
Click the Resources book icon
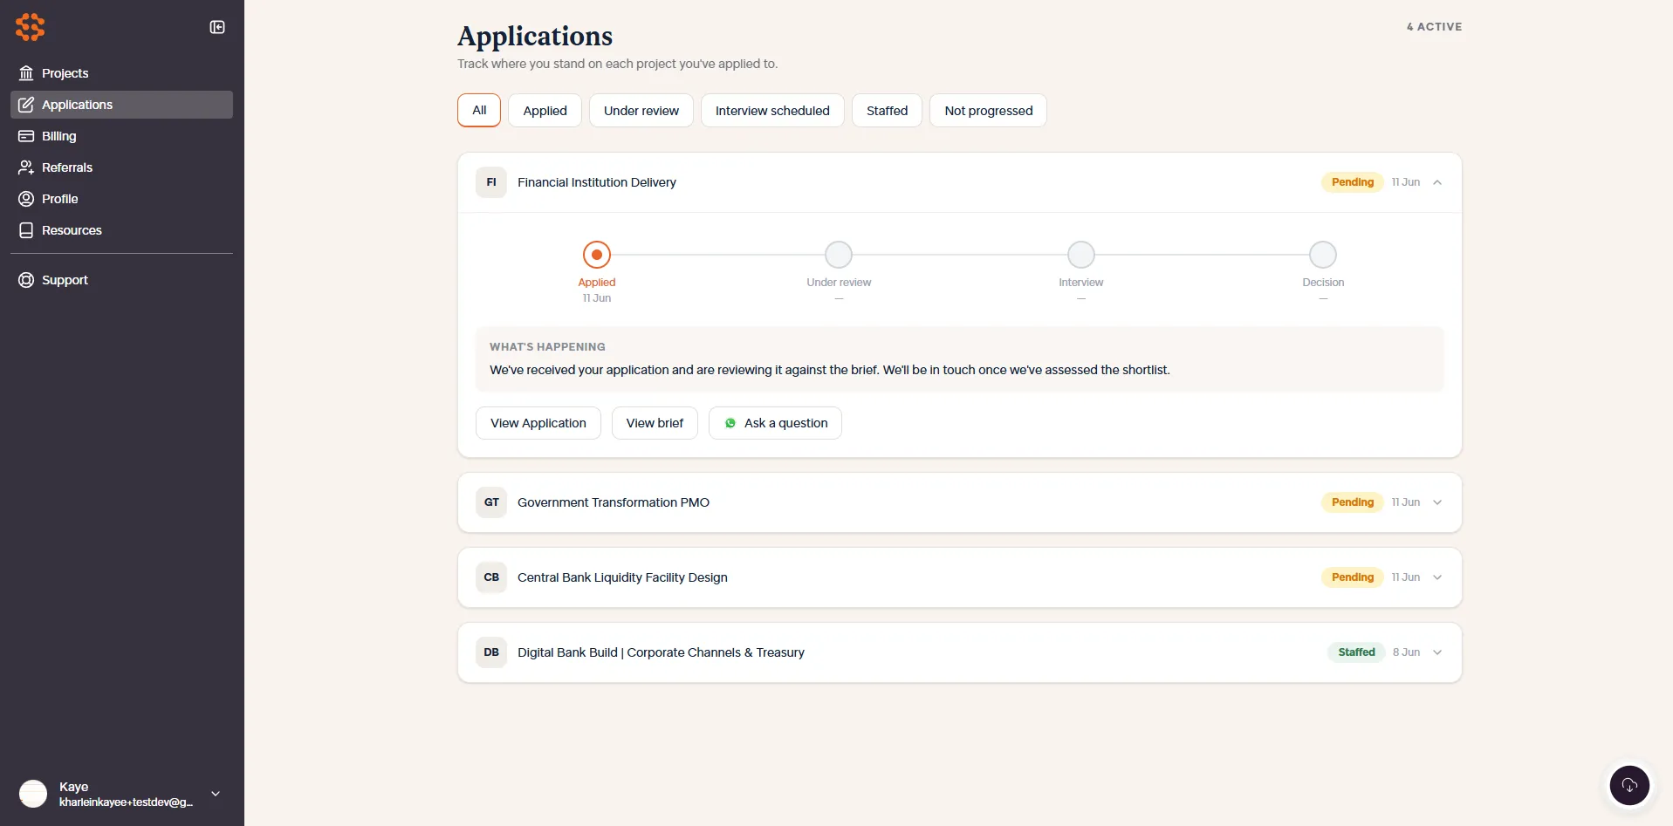26,230
